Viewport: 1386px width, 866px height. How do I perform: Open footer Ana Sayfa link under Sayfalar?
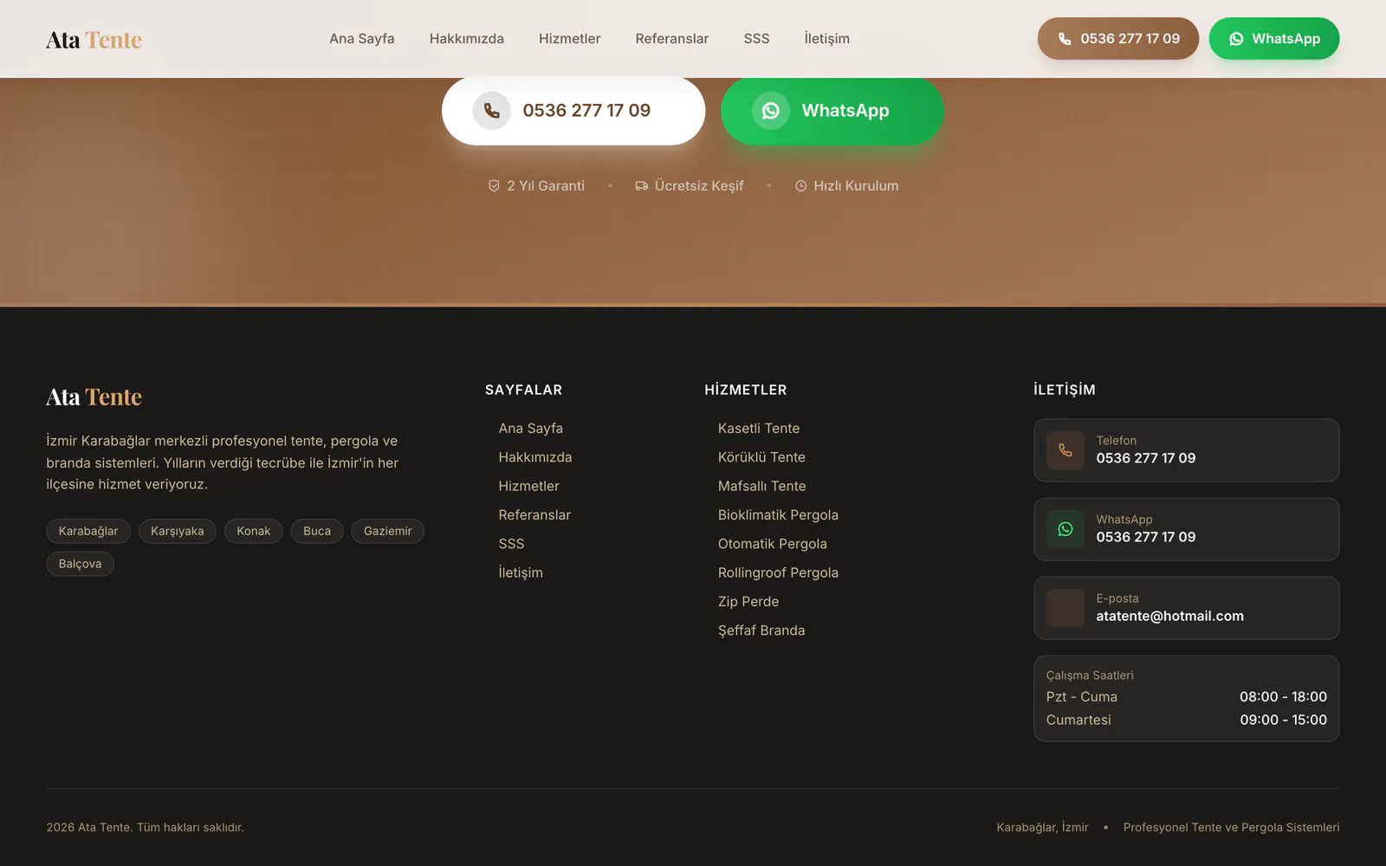tap(531, 429)
